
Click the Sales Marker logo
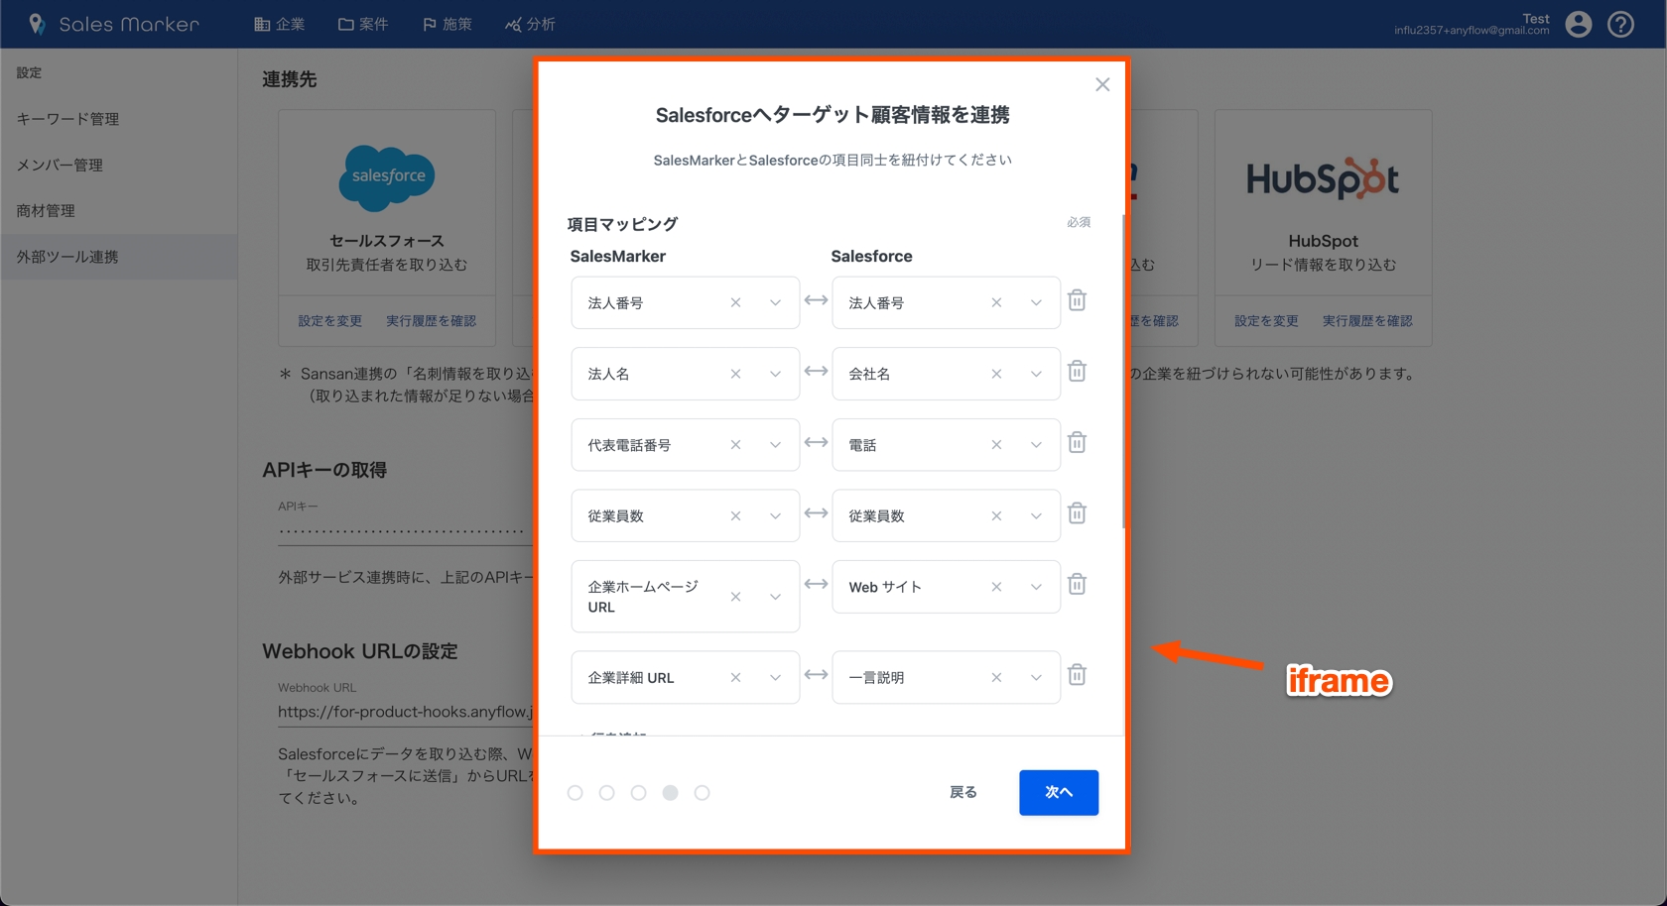point(114,24)
